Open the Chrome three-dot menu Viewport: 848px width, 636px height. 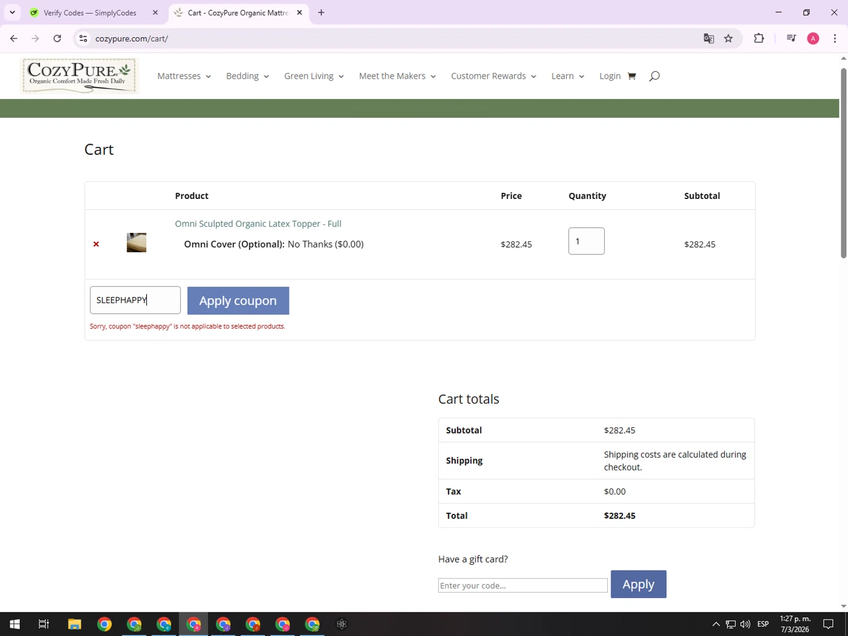point(834,38)
